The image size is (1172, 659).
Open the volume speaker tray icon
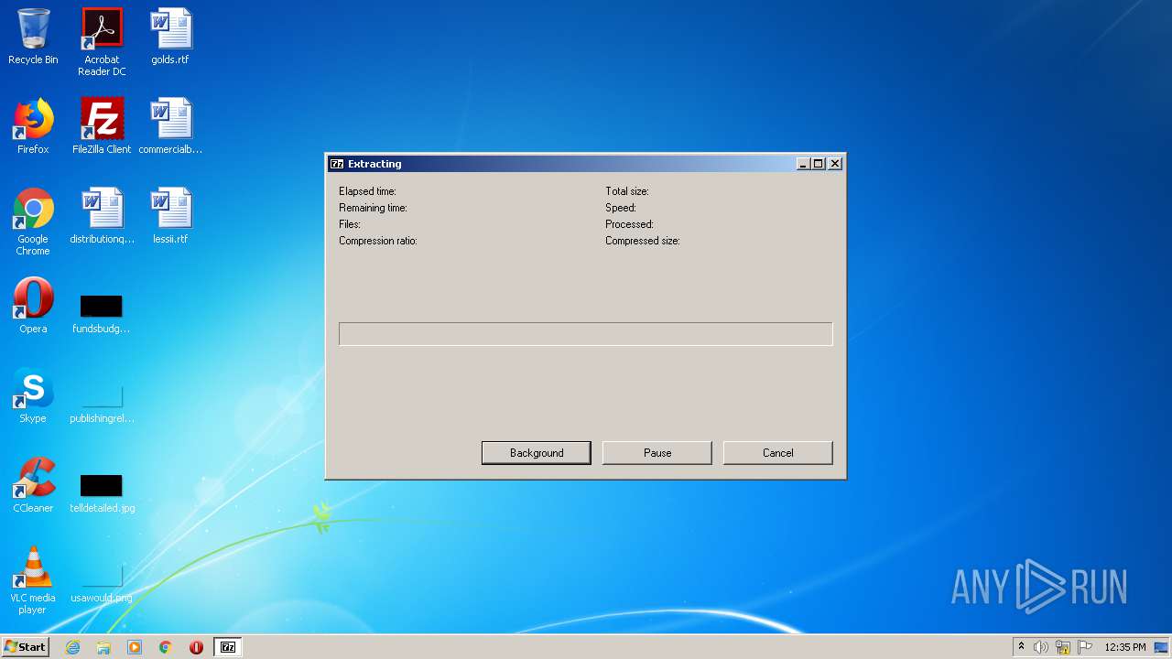click(x=1041, y=647)
